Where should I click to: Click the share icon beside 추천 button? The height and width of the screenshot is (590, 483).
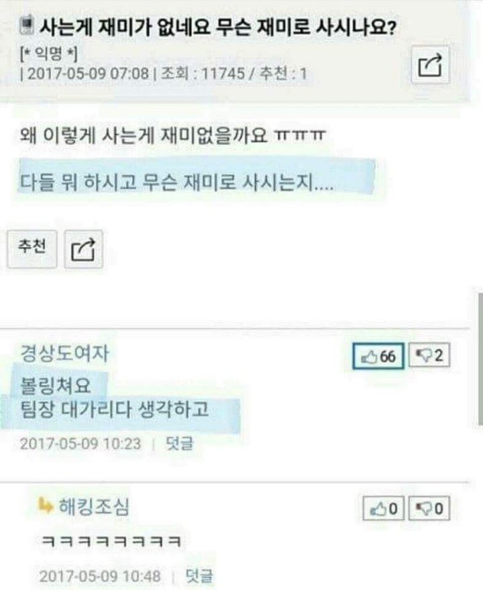[83, 250]
